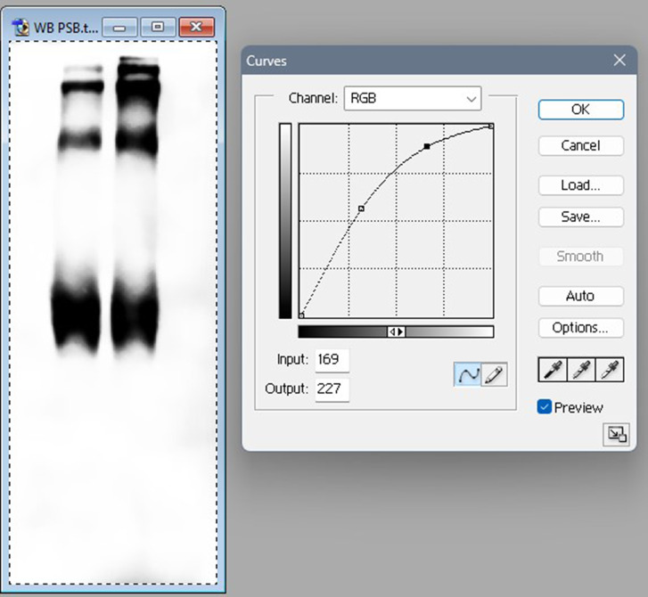Select the filled black curve control point
This screenshot has width=648, height=597.
[x=427, y=145]
